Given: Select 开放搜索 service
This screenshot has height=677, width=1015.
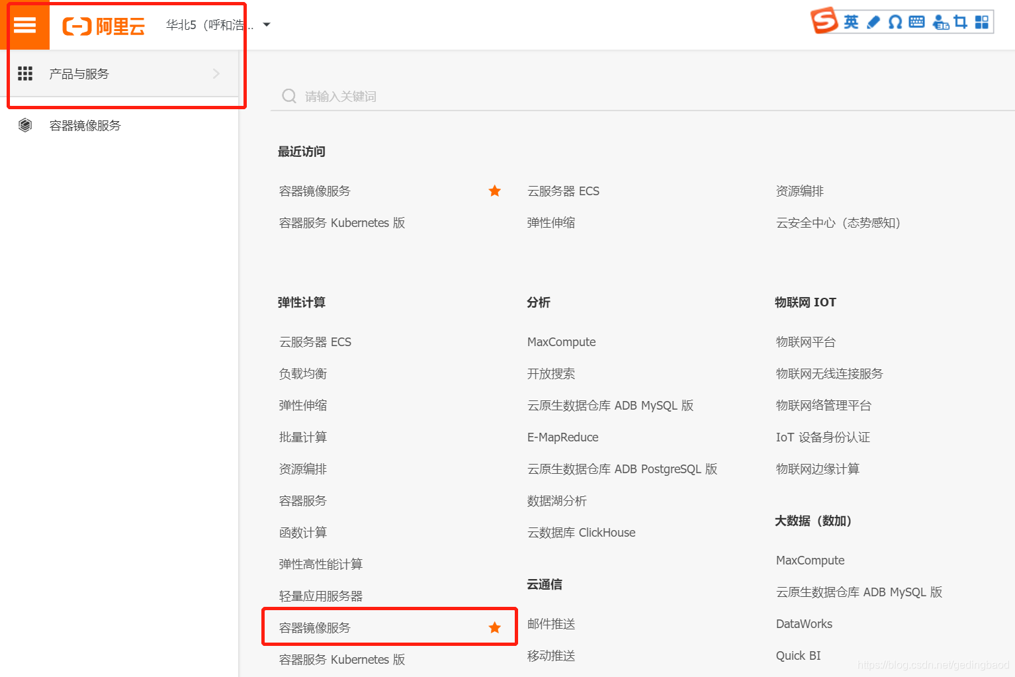Looking at the screenshot, I should click(551, 374).
